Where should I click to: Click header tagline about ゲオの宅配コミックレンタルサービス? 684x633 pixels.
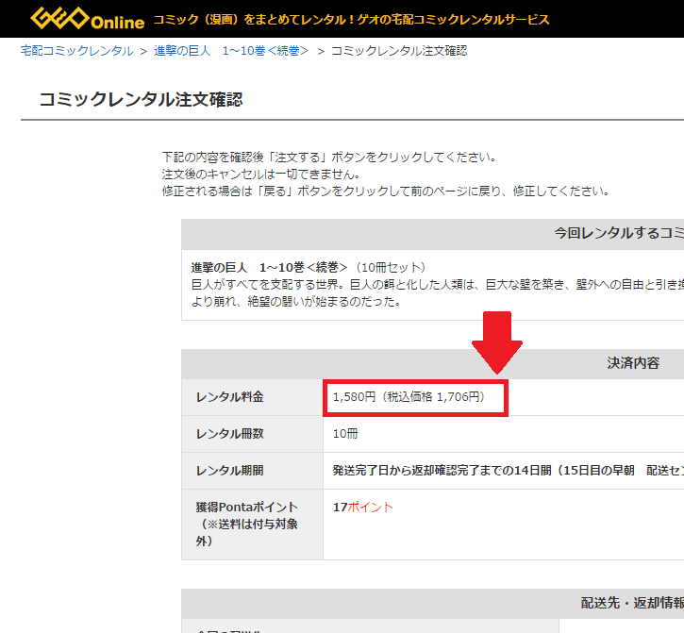click(x=351, y=20)
